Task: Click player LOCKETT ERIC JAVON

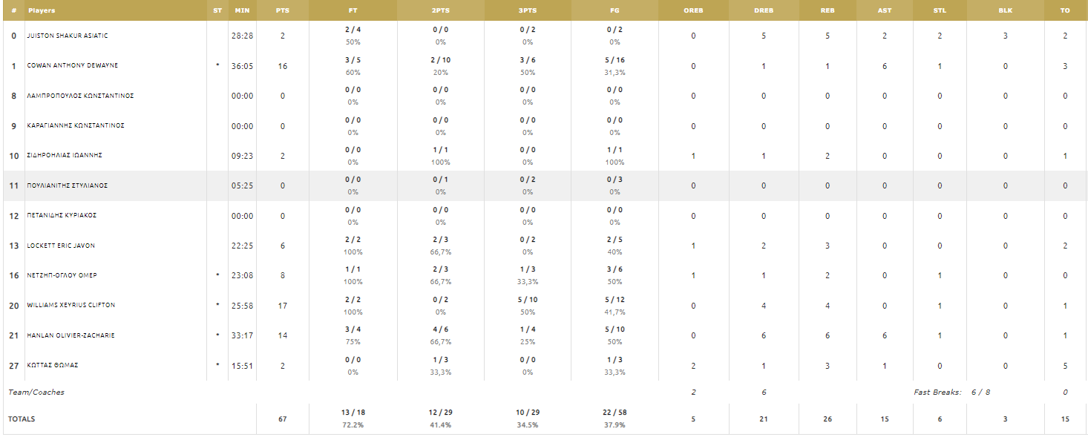Action: [x=62, y=246]
